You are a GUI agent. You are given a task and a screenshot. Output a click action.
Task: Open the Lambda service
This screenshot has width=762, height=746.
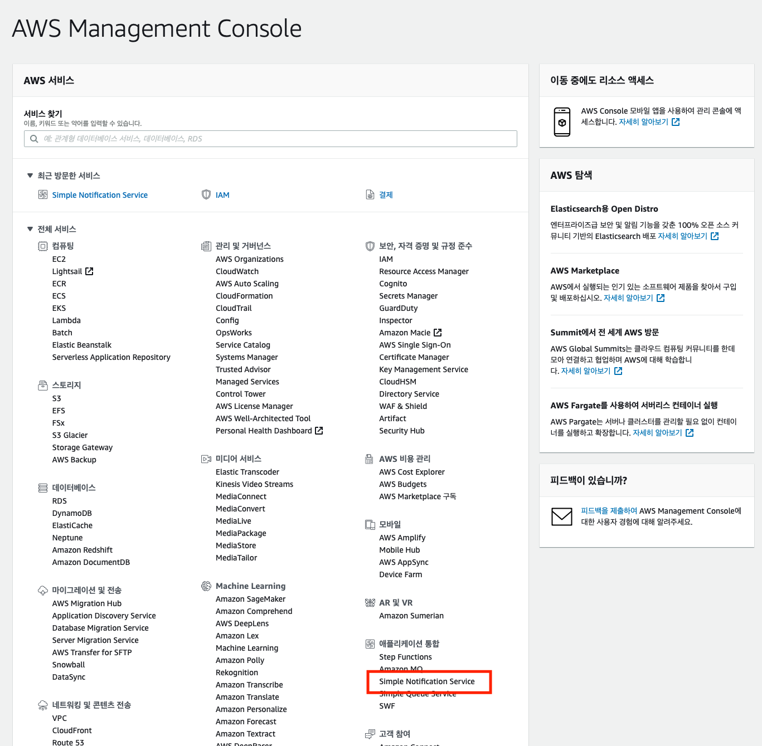66,320
